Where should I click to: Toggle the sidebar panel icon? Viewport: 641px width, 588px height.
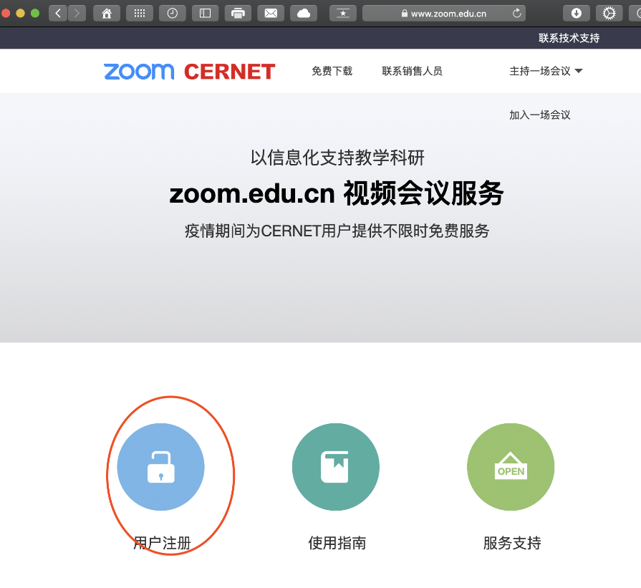tap(205, 14)
